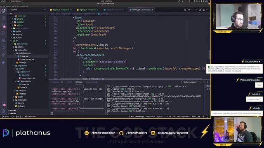This screenshot has height=148, width=264.
Task: Click the line and column indicator in status bar
Action: tap(151, 116)
